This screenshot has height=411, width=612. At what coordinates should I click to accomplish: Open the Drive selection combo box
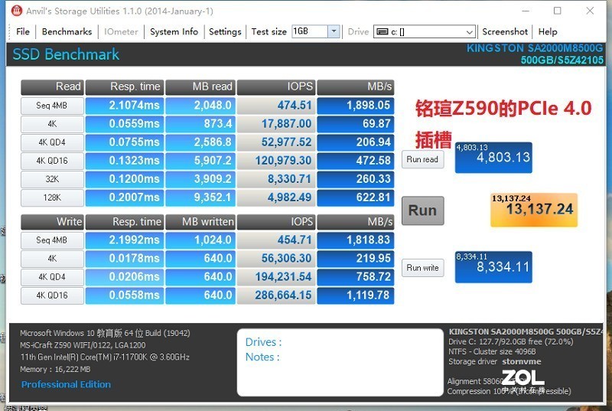[425, 31]
